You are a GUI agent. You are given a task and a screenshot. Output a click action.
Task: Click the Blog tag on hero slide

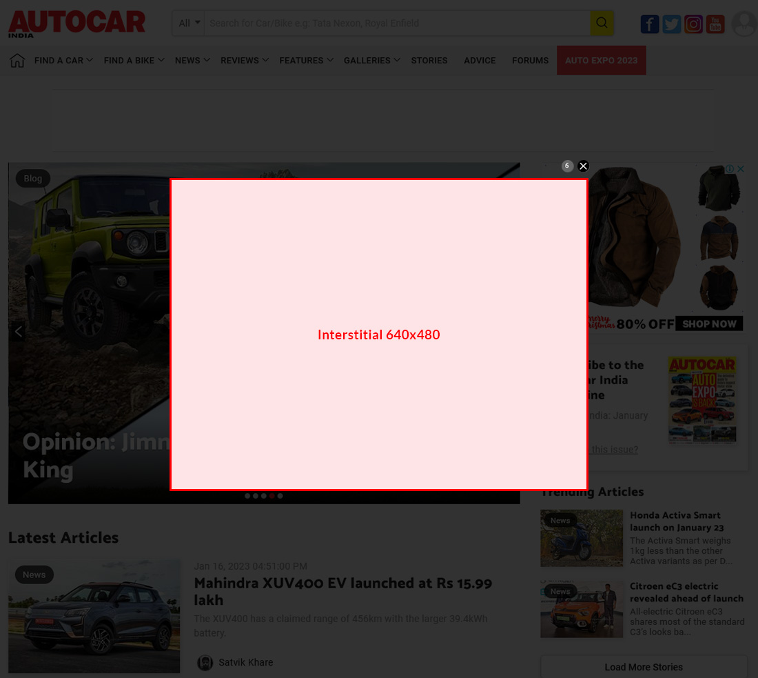pyautogui.click(x=33, y=179)
